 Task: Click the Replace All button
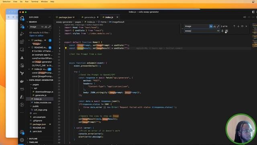pos(226,31)
